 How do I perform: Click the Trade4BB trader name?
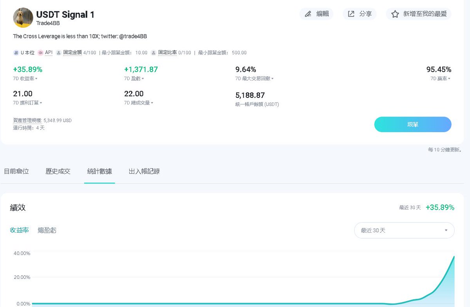48,23
